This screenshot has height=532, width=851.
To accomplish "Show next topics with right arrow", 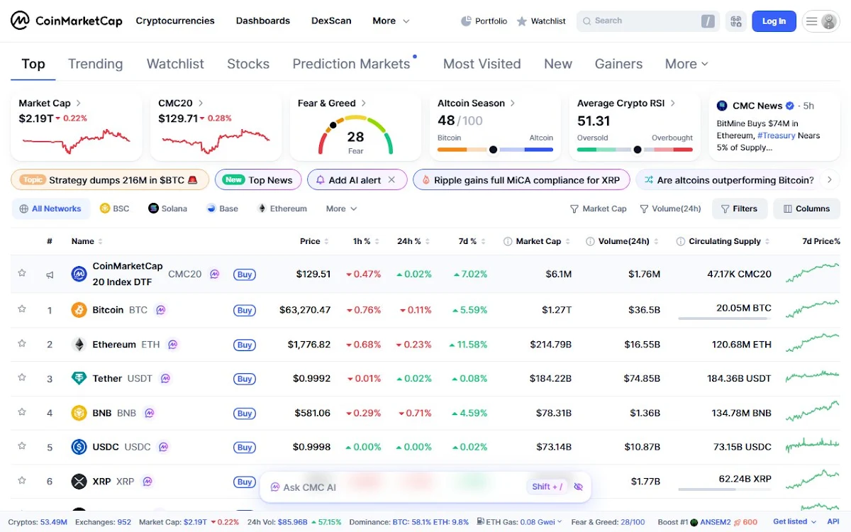I will point(829,180).
